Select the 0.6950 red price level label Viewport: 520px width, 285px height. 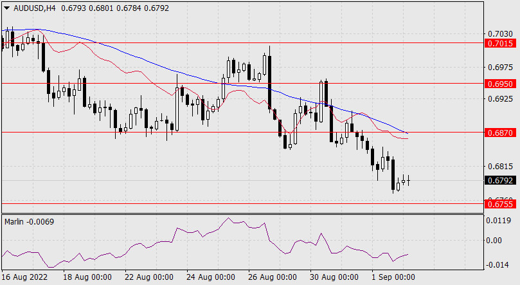click(501, 84)
